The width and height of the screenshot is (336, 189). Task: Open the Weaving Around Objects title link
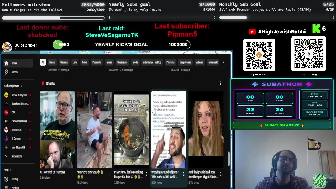pos(165,175)
